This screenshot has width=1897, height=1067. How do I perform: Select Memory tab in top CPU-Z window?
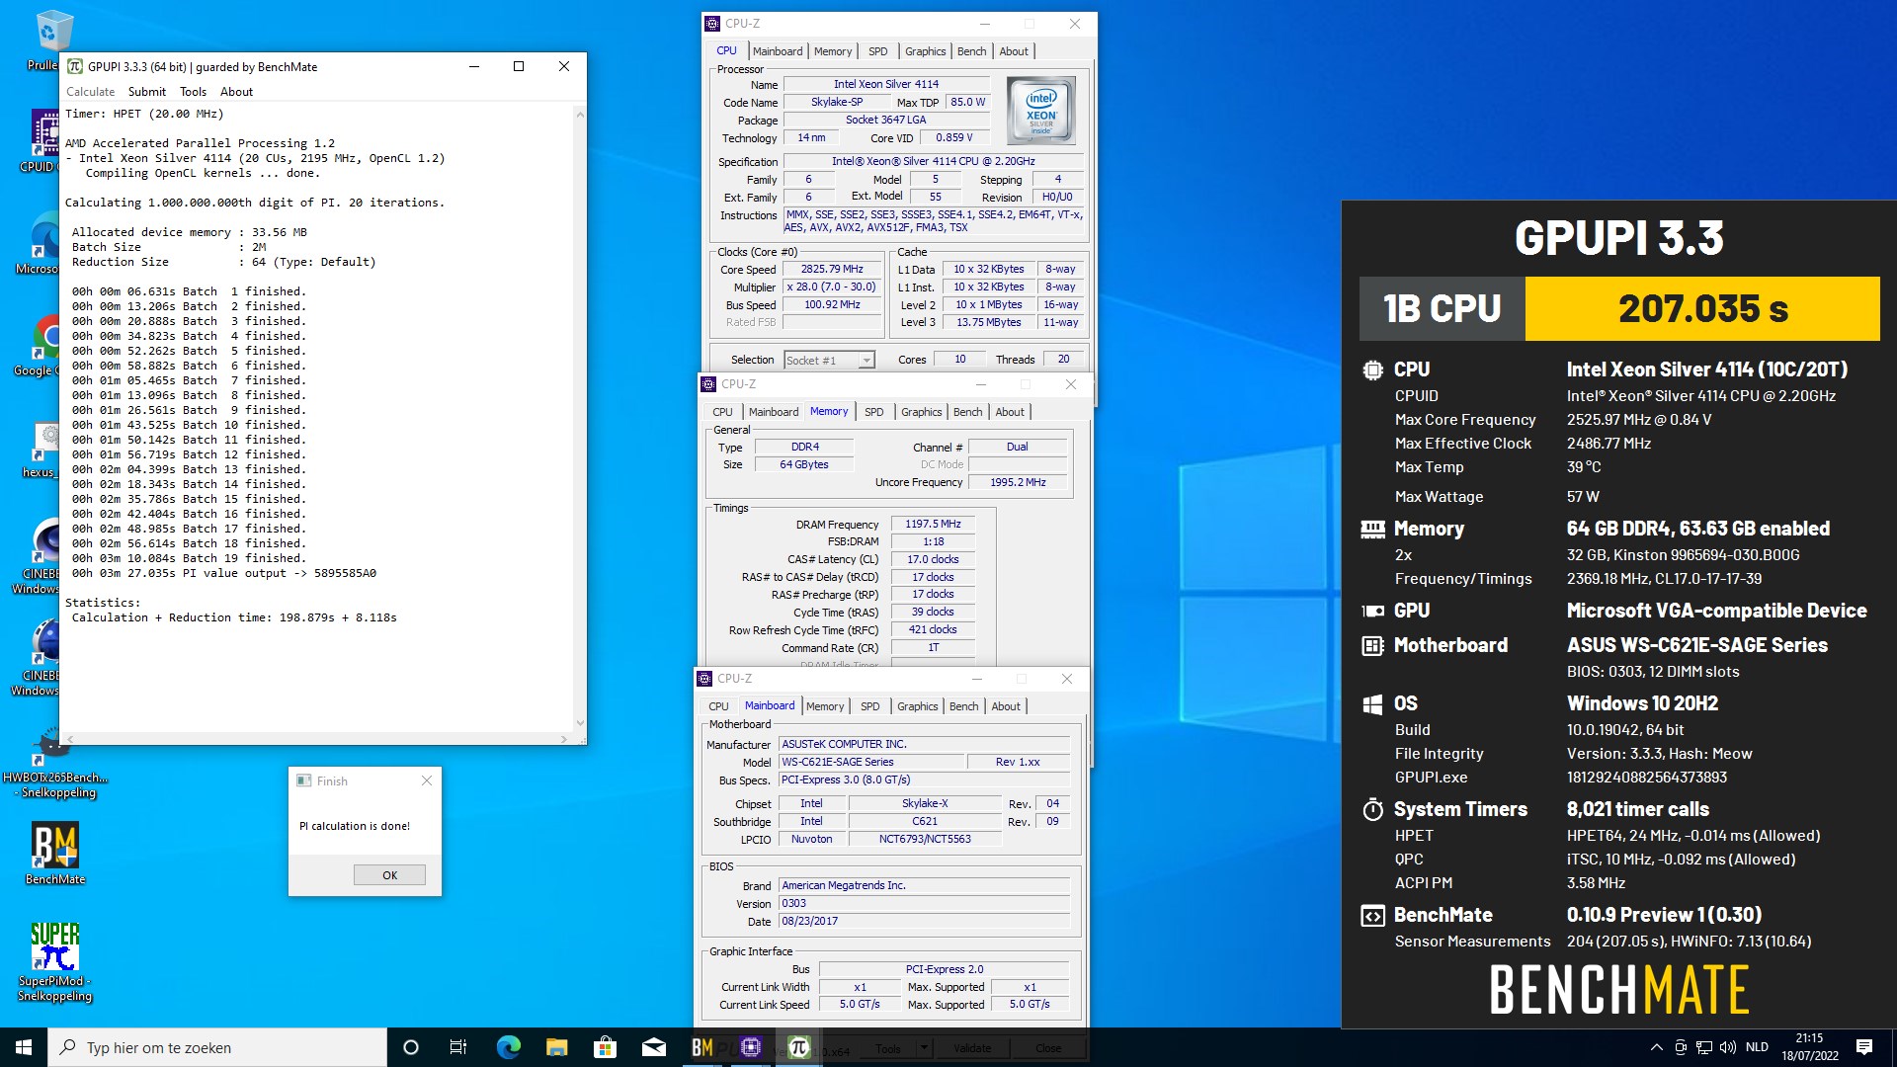(x=833, y=51)
